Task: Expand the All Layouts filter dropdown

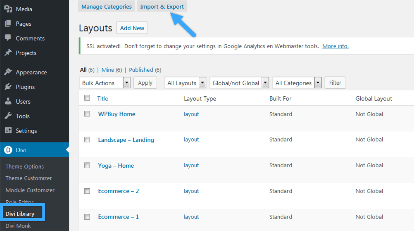Action: pyautogui.click(x=186, y=83)
